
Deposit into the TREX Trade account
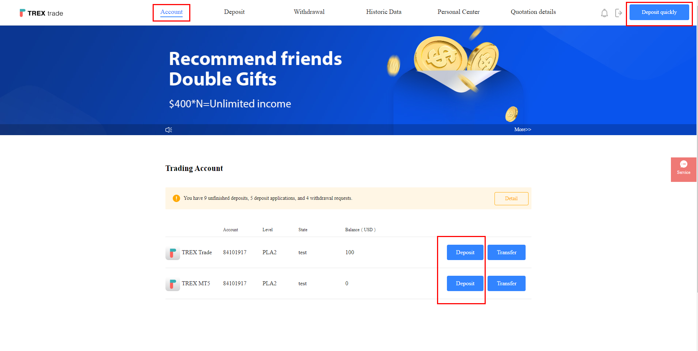click(x=465, y=252)
